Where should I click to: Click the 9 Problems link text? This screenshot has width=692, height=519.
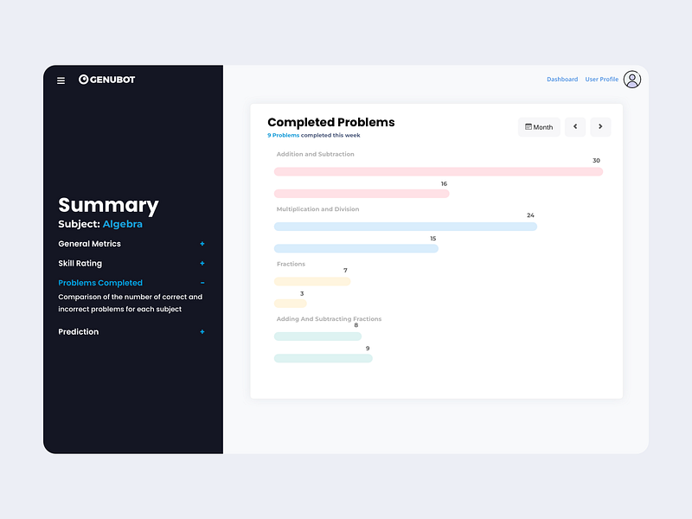[x=284, y=136]
